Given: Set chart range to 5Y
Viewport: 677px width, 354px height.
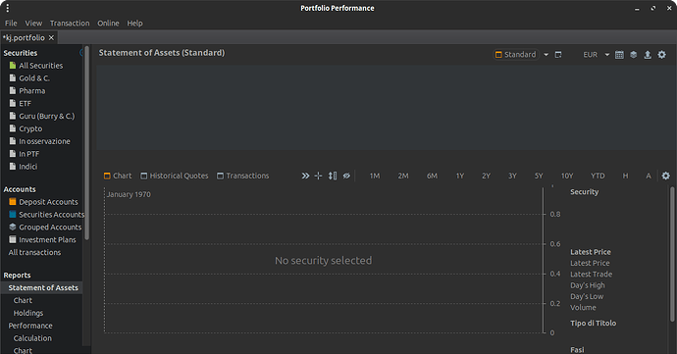Looking at the screenshot, I should pyautogui.click(x=539, y=176).
